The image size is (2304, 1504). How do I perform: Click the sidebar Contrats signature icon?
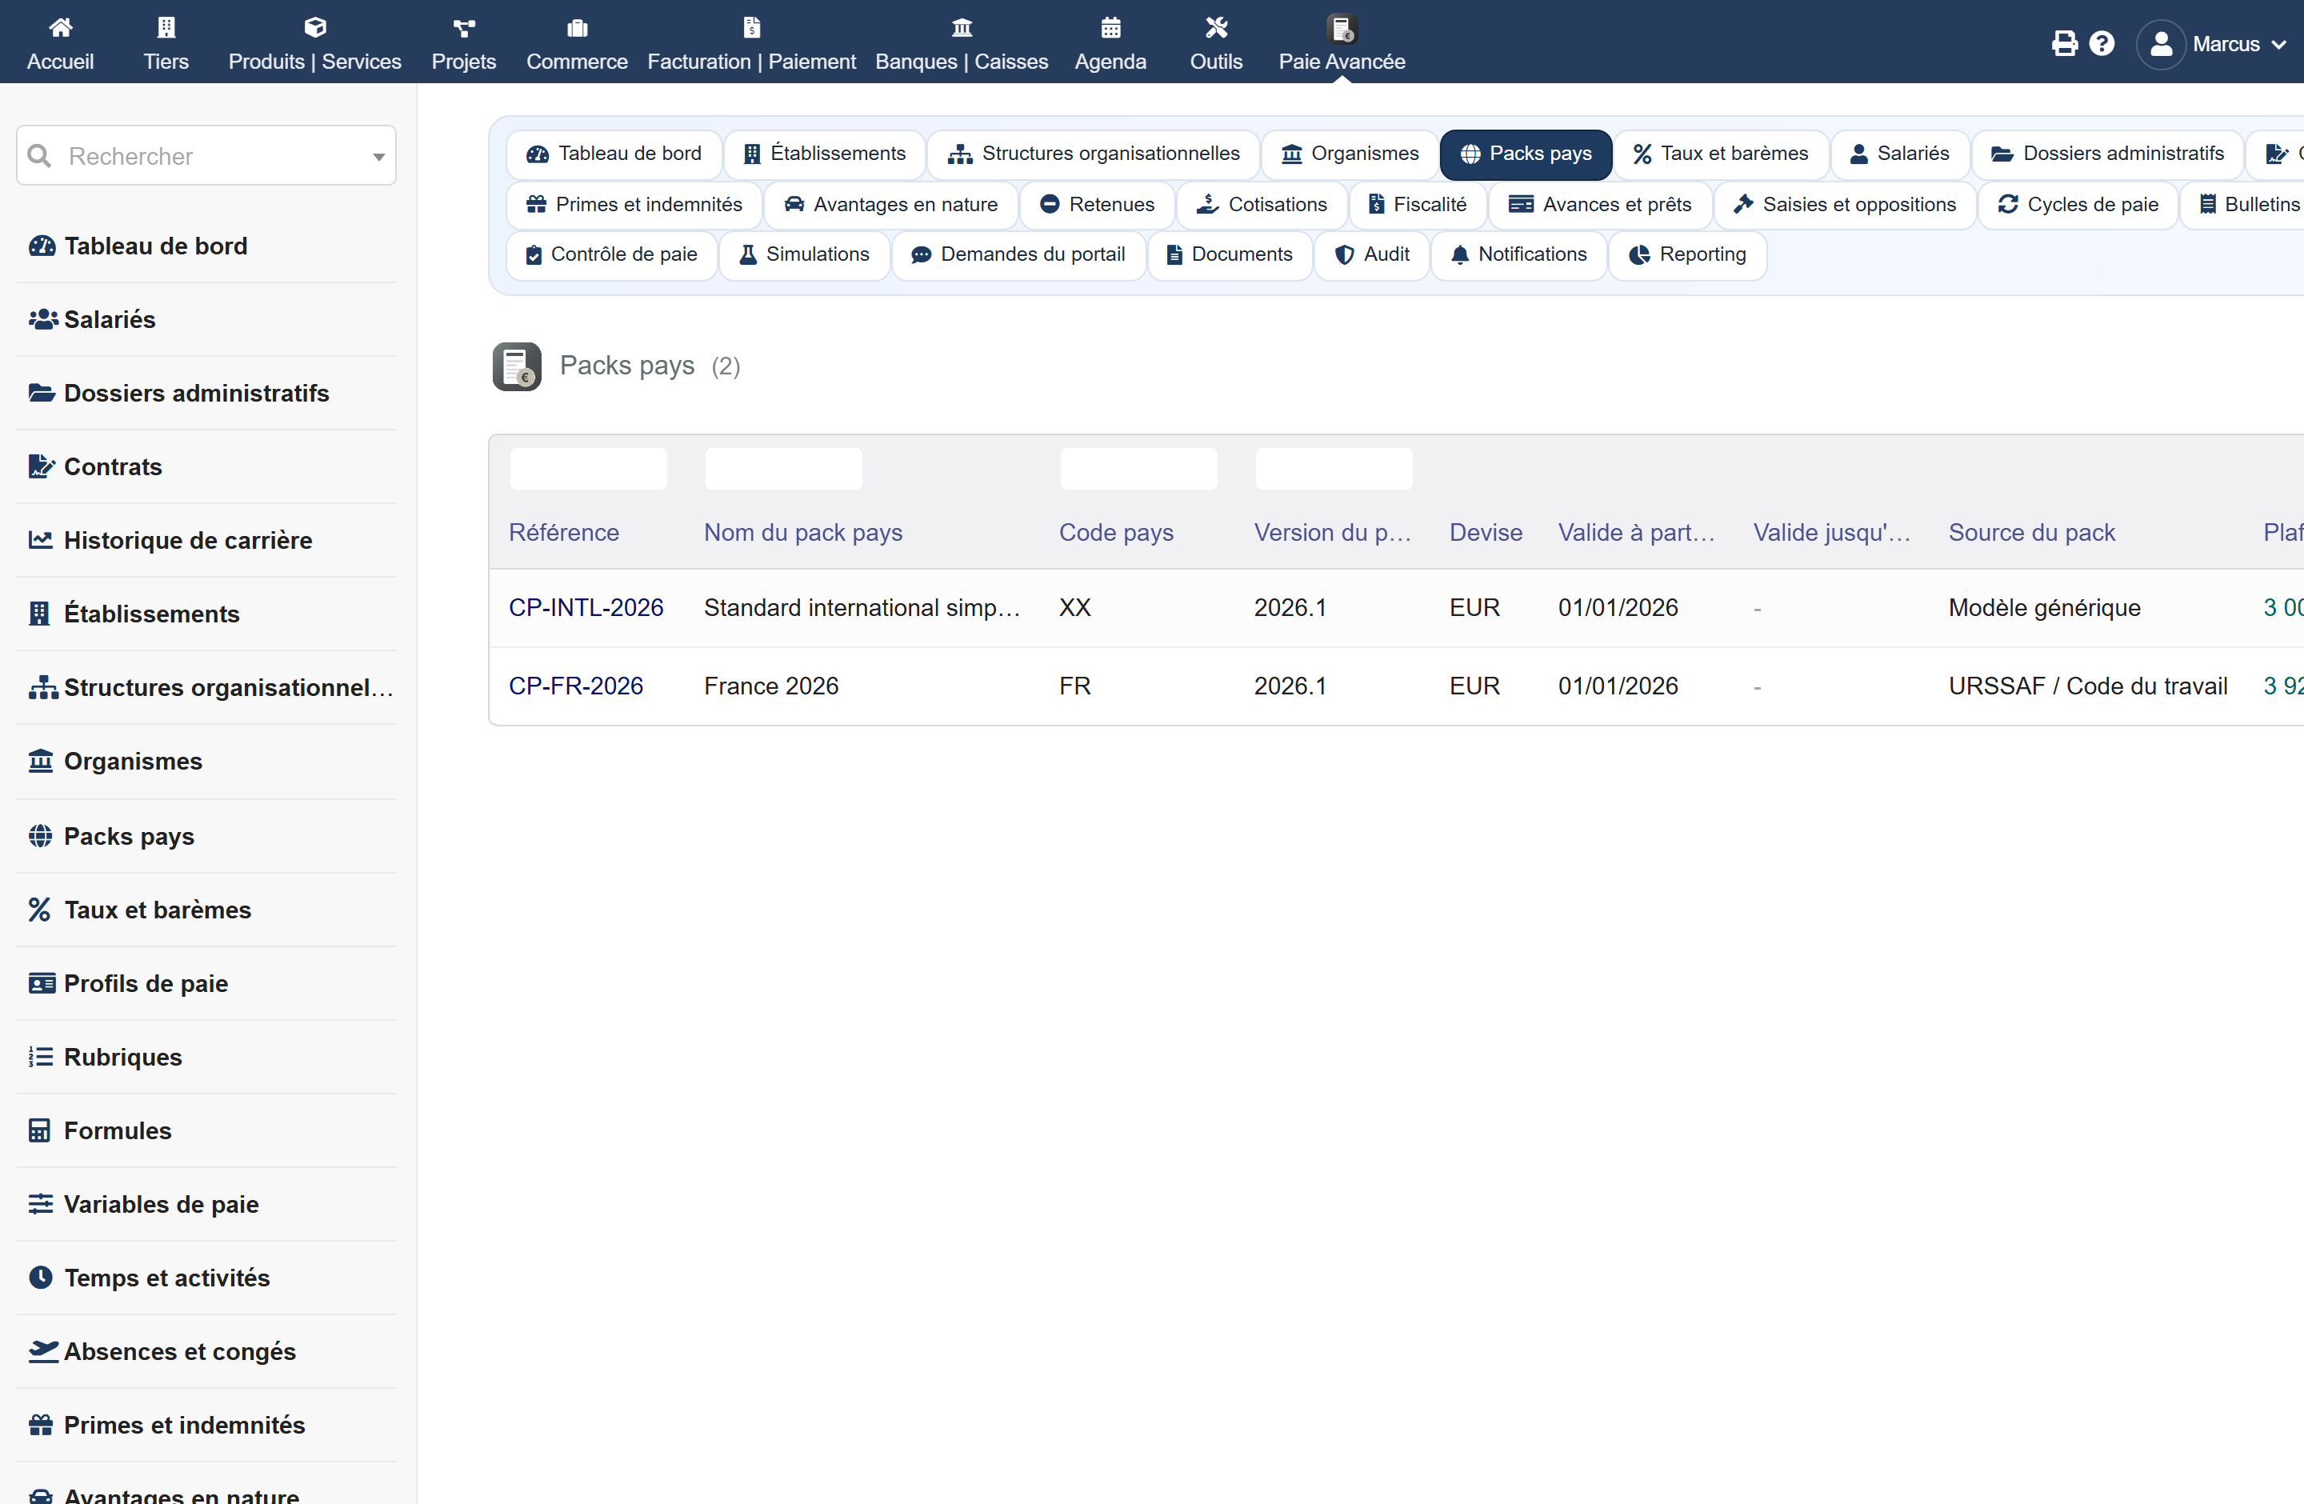click(42, 466)
